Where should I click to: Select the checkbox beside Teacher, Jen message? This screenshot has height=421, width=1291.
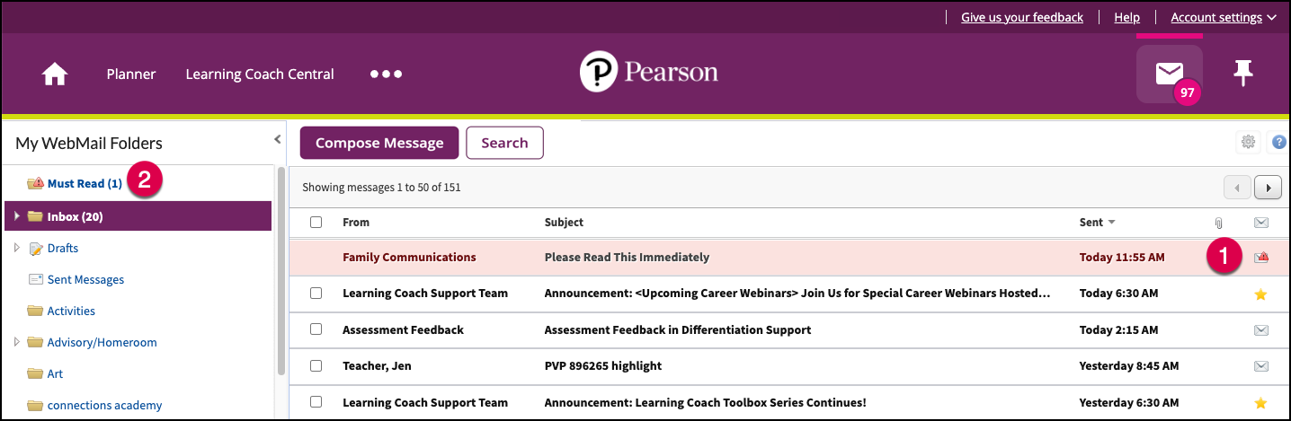click(316, 365)
